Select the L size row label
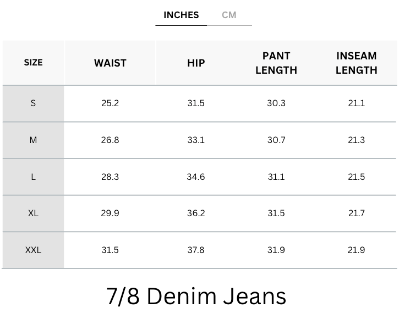This screenshot has width=399, height=313. coord(34,177)
